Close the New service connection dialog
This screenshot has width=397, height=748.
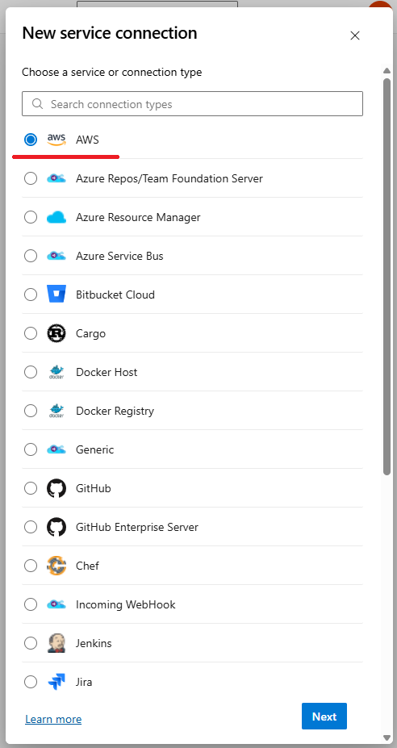point(354,36)
